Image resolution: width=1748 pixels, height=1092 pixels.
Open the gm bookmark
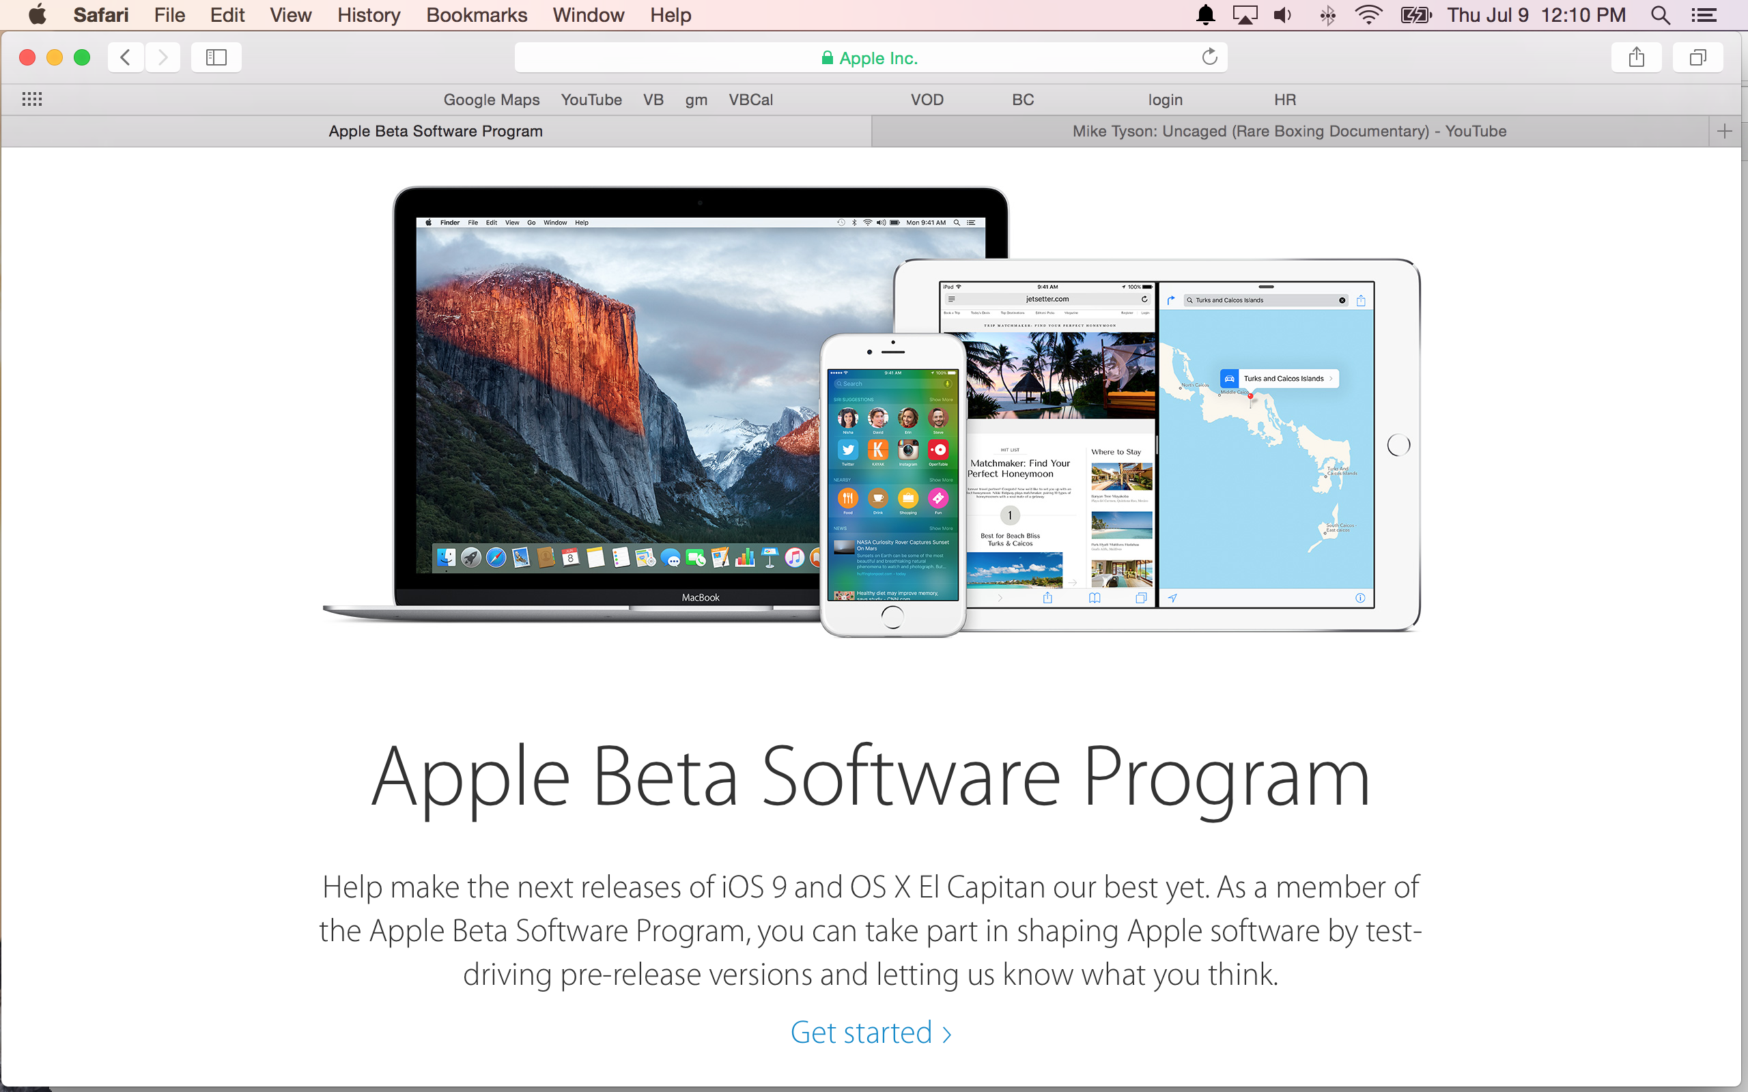pyautogui.click(x=696, y=100)
